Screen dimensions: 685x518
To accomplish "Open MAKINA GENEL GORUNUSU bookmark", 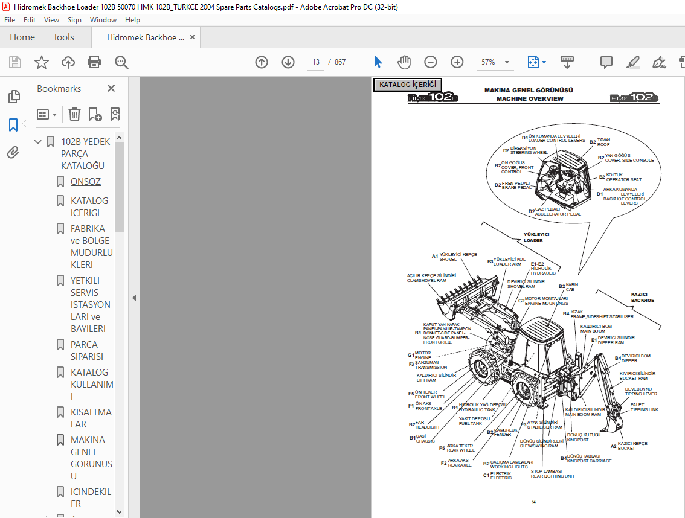I will 91,458.
